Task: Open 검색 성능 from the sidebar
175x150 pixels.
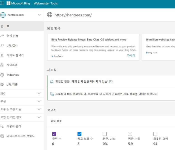Action: [x=22, y=36]
